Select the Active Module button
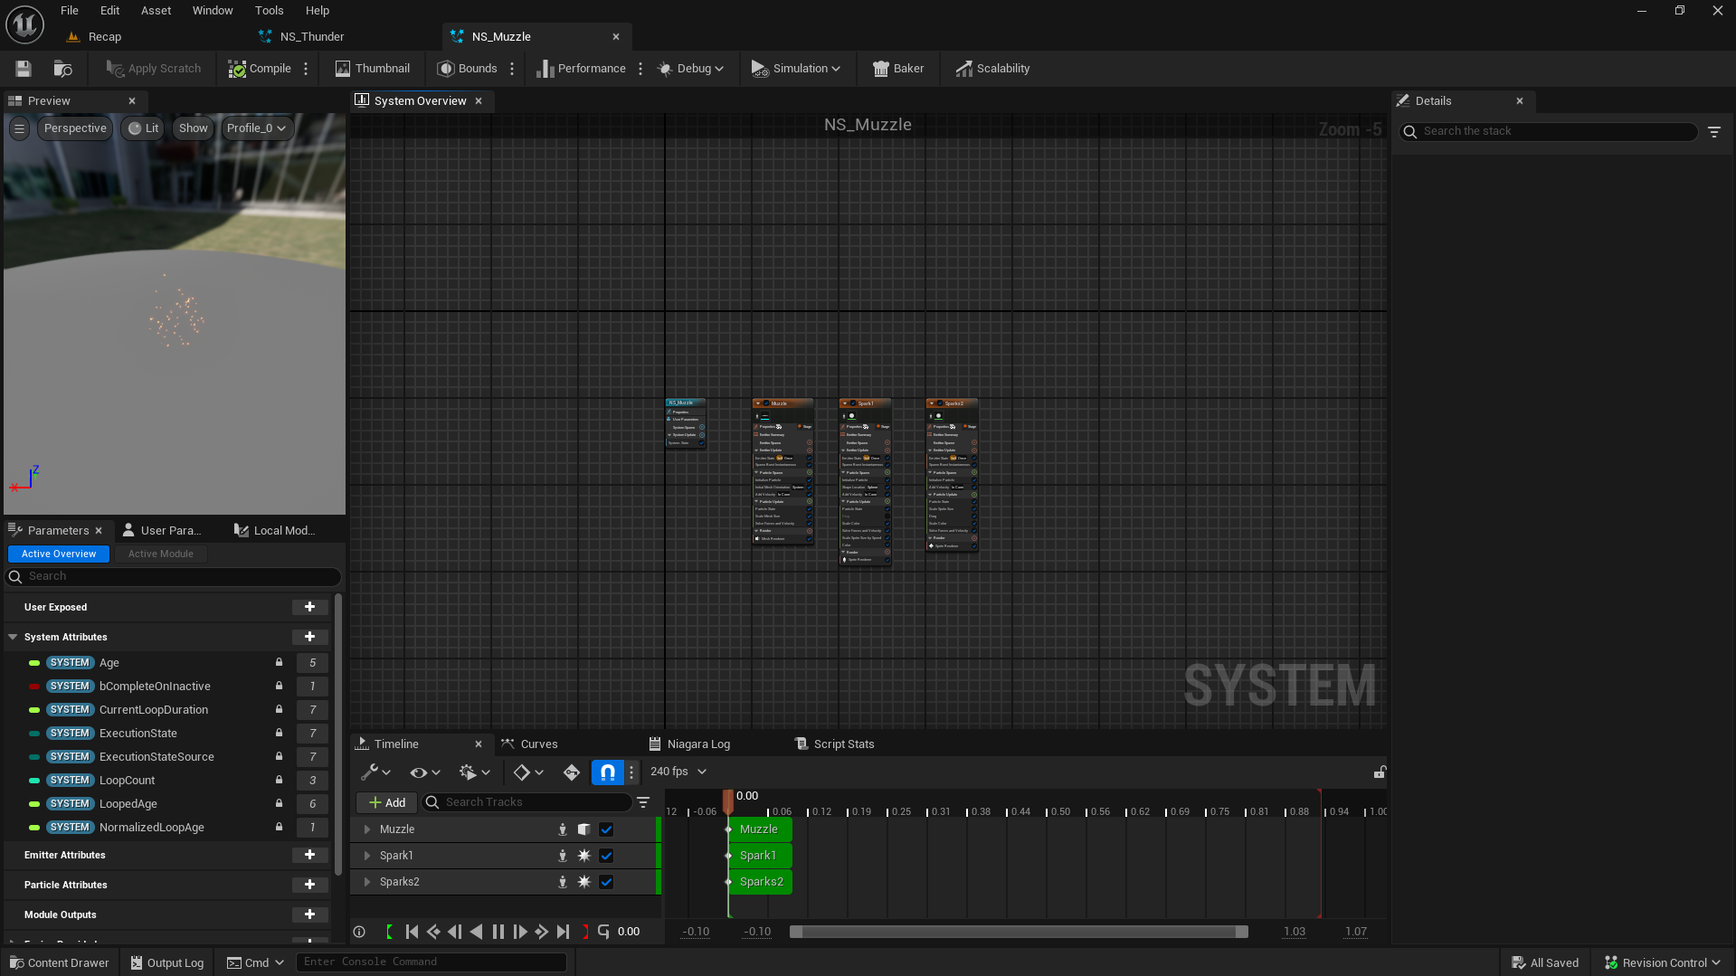 (160, 554)
